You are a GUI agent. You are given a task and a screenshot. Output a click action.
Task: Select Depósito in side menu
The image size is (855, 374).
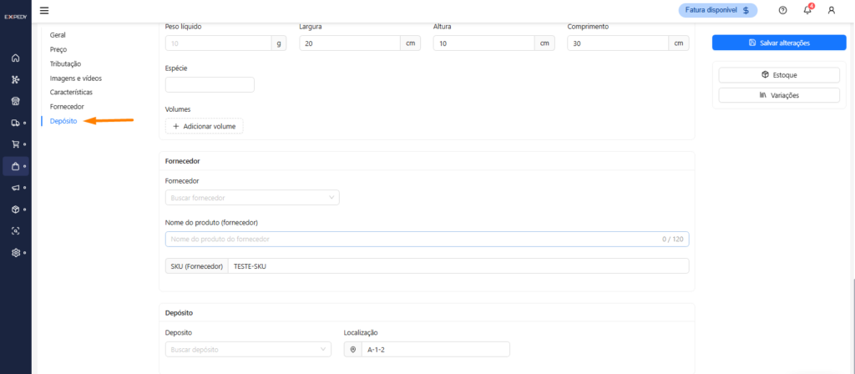tap(63, 121)
